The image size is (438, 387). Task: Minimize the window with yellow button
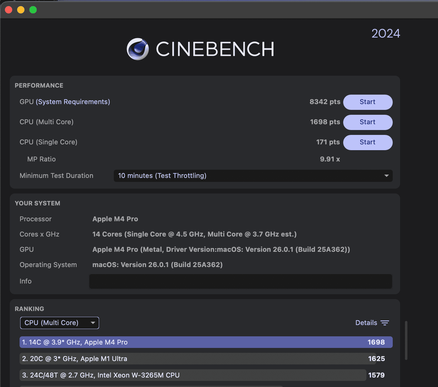(x=21, y=10)
